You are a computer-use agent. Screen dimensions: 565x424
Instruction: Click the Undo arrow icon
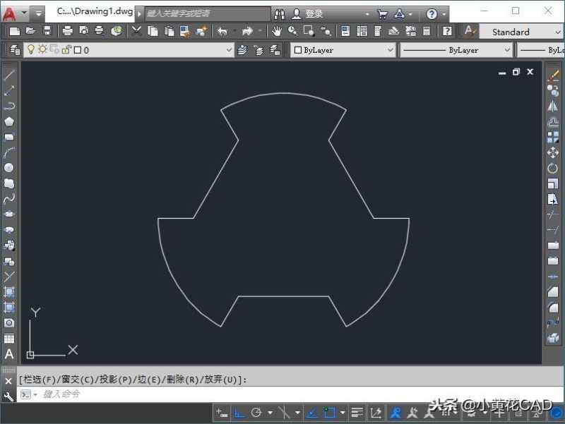(221, 31)
